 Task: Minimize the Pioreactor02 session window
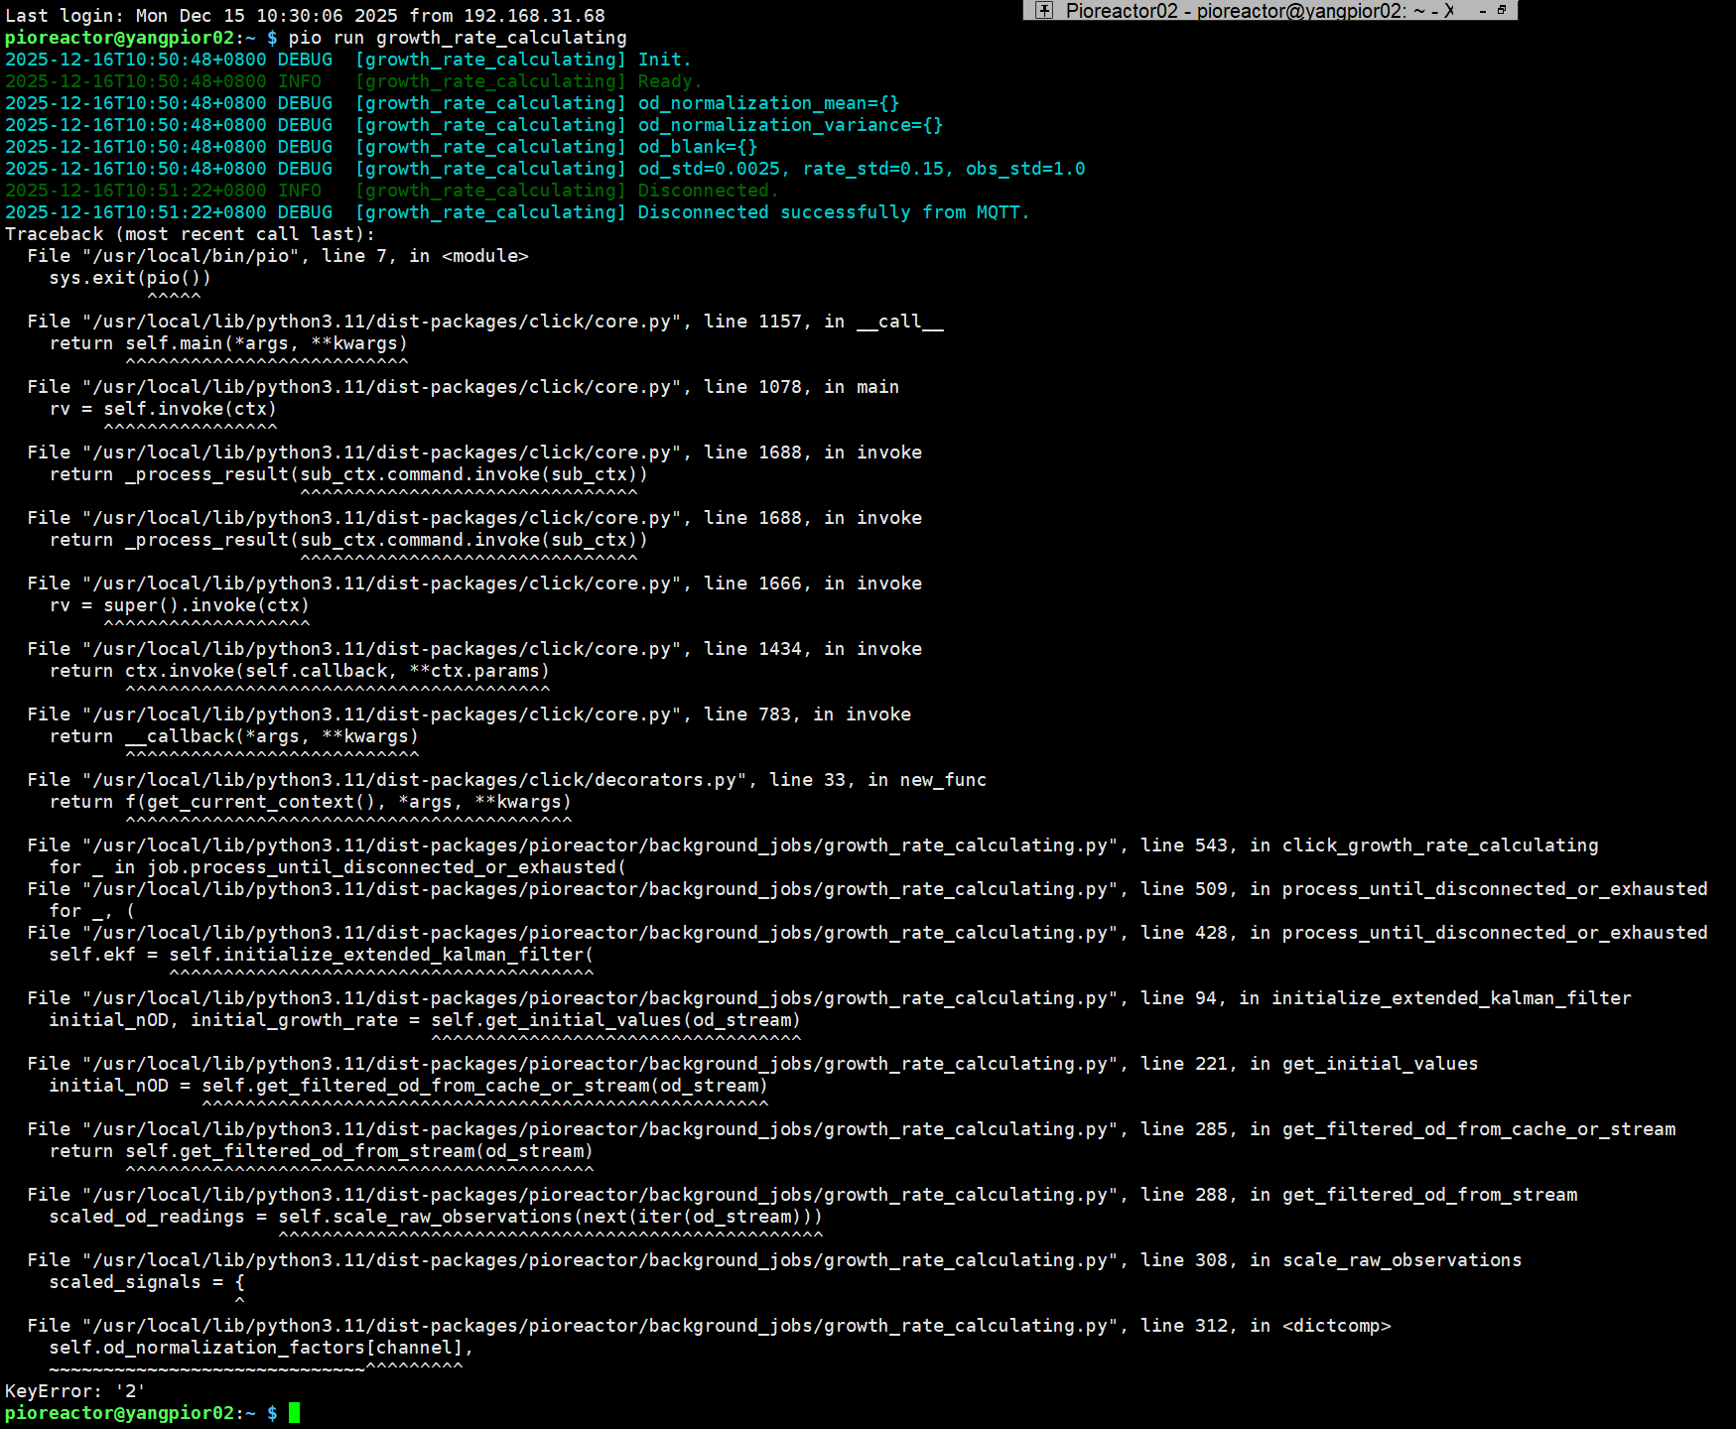(x=1483, y=11)
